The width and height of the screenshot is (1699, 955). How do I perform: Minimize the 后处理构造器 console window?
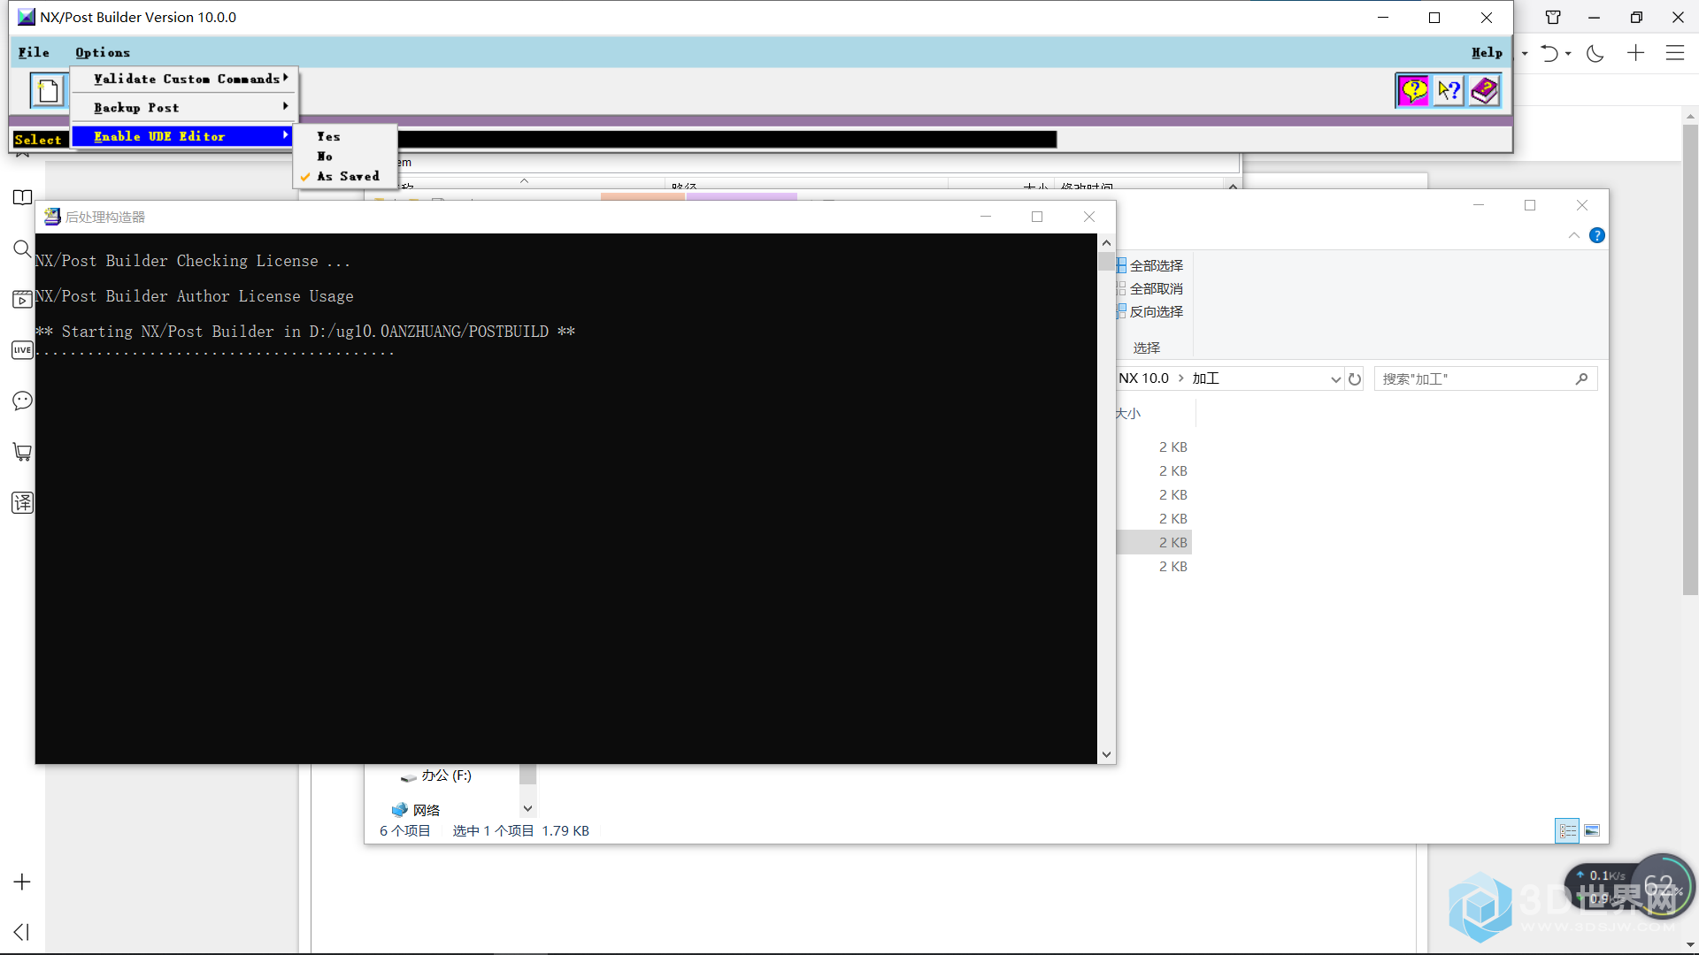(986, 217)
